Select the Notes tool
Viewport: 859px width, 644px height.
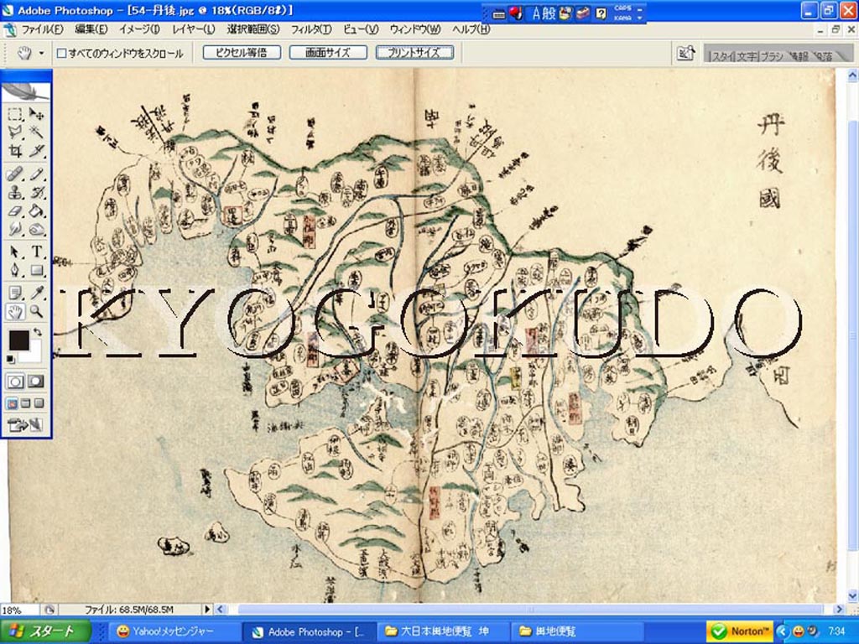[x=15, y=293]
